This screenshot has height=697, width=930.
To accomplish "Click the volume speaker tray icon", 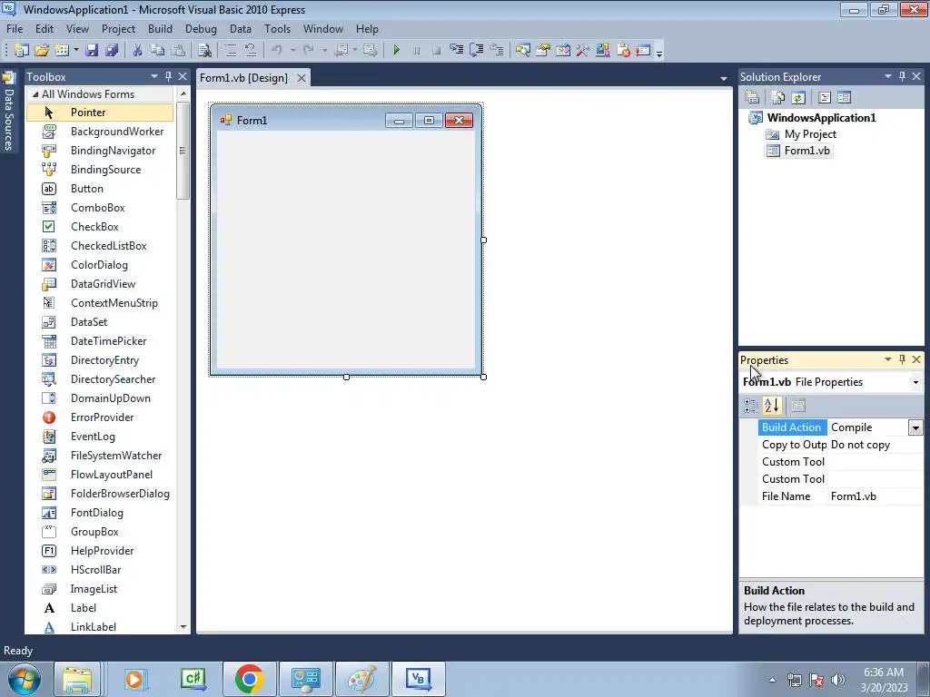I will (x=837, y=680).
